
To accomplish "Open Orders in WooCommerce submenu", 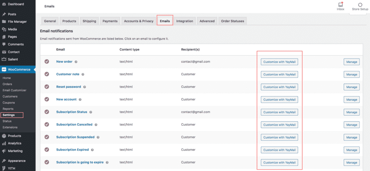I will [7, 84].
